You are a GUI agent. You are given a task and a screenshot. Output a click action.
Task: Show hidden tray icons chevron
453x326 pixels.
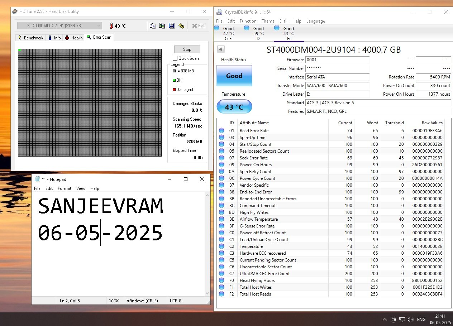(x=385, y=320)
